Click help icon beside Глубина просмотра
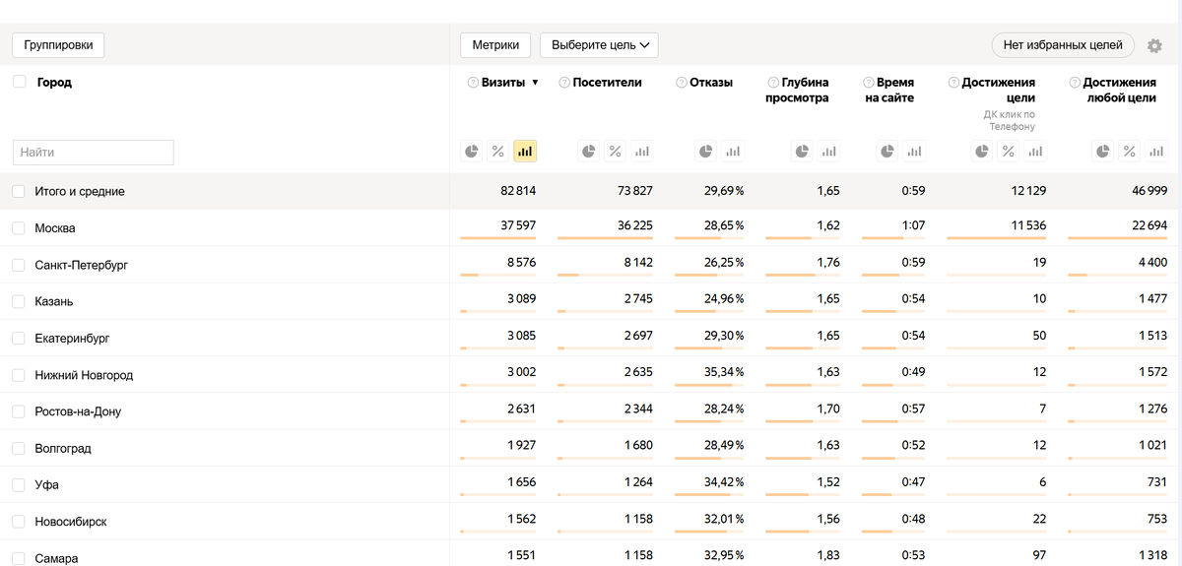Image resolution: width=1182 pixels, height=566 pixels. [x=772, y=83]
